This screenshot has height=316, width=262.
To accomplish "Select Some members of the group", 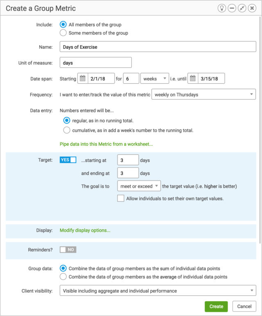I will [x=63, y=33].
